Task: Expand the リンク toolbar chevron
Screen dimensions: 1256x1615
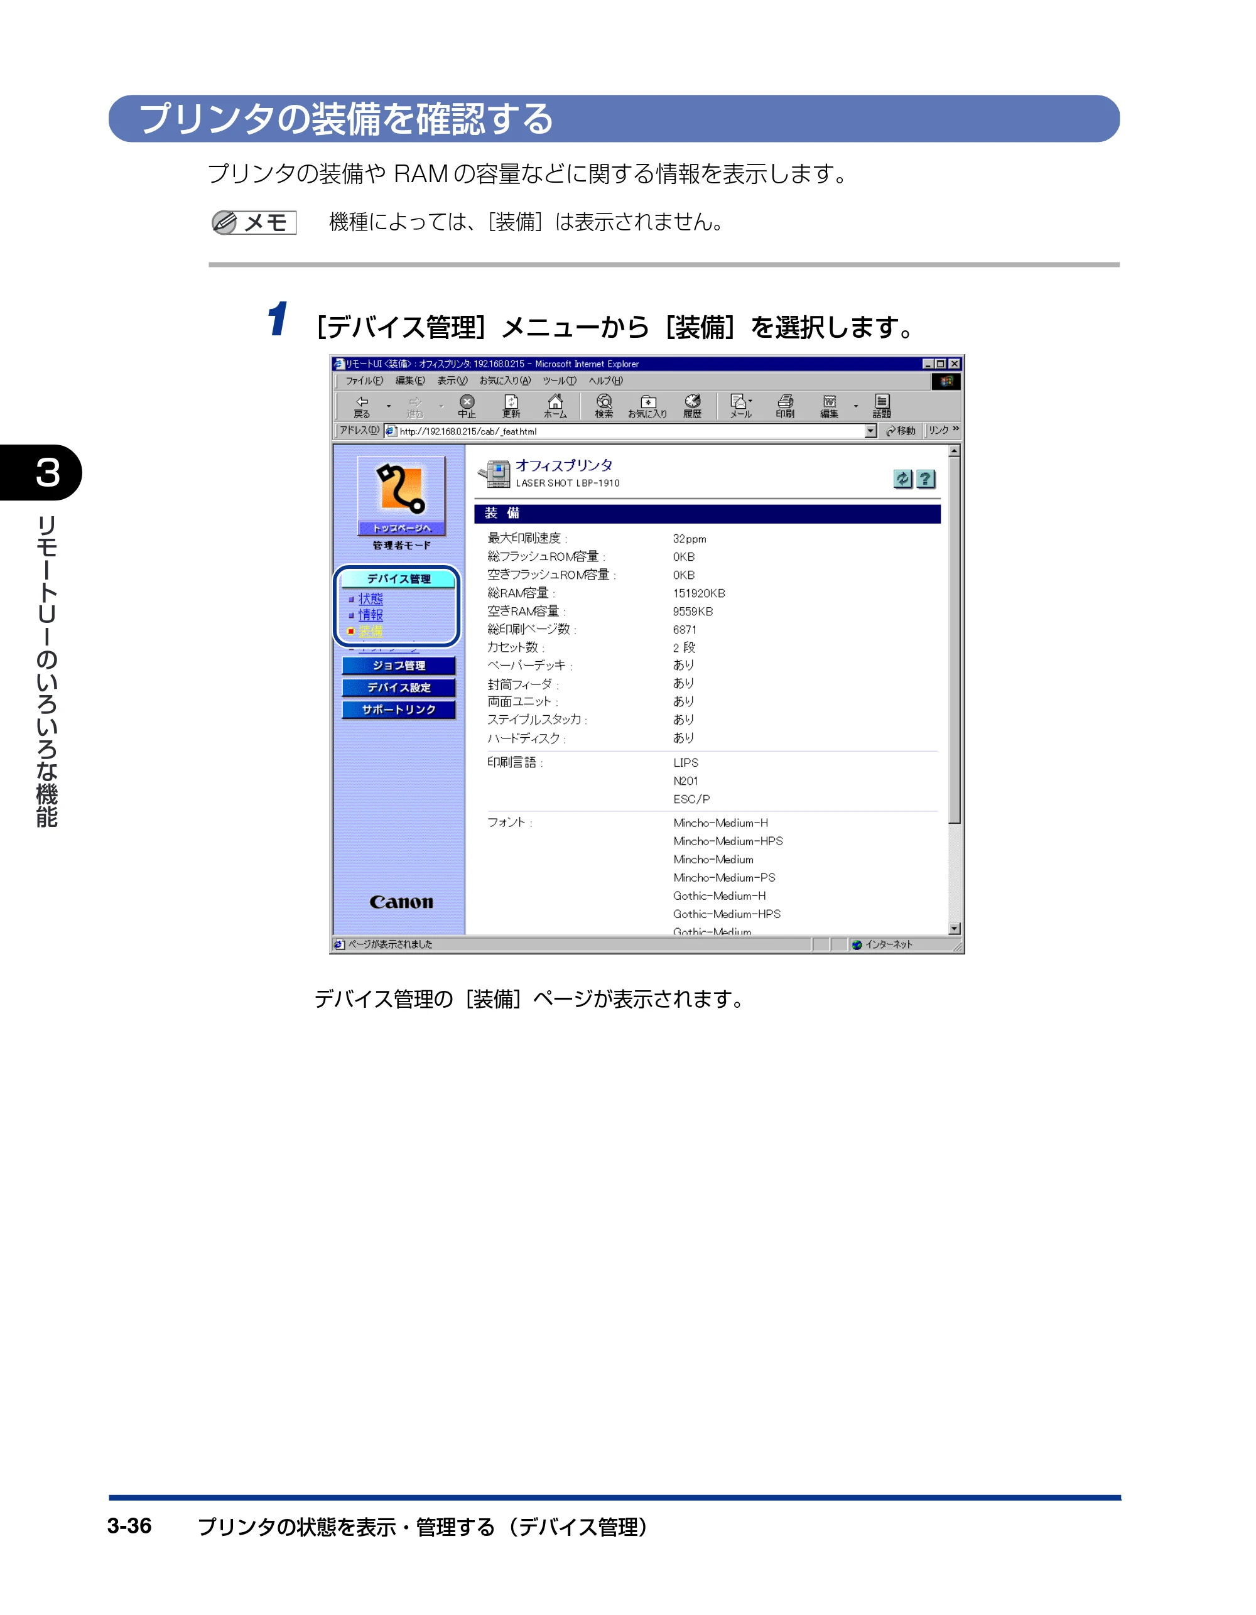Action: tap(956, 429)
